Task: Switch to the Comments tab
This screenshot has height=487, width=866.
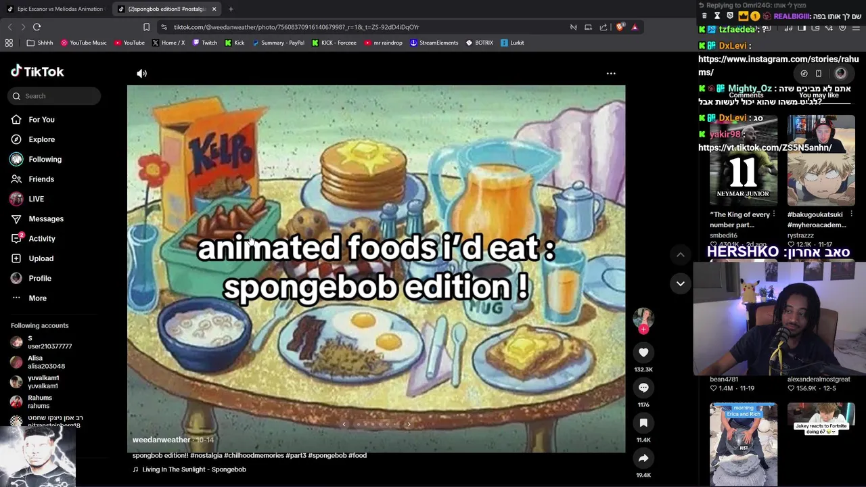Action: (746, 95)
